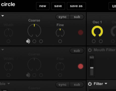Select first modulation slot under Osc 1 mixer knob
This screenshot has height=91, width=116.
tap(94, 41)
